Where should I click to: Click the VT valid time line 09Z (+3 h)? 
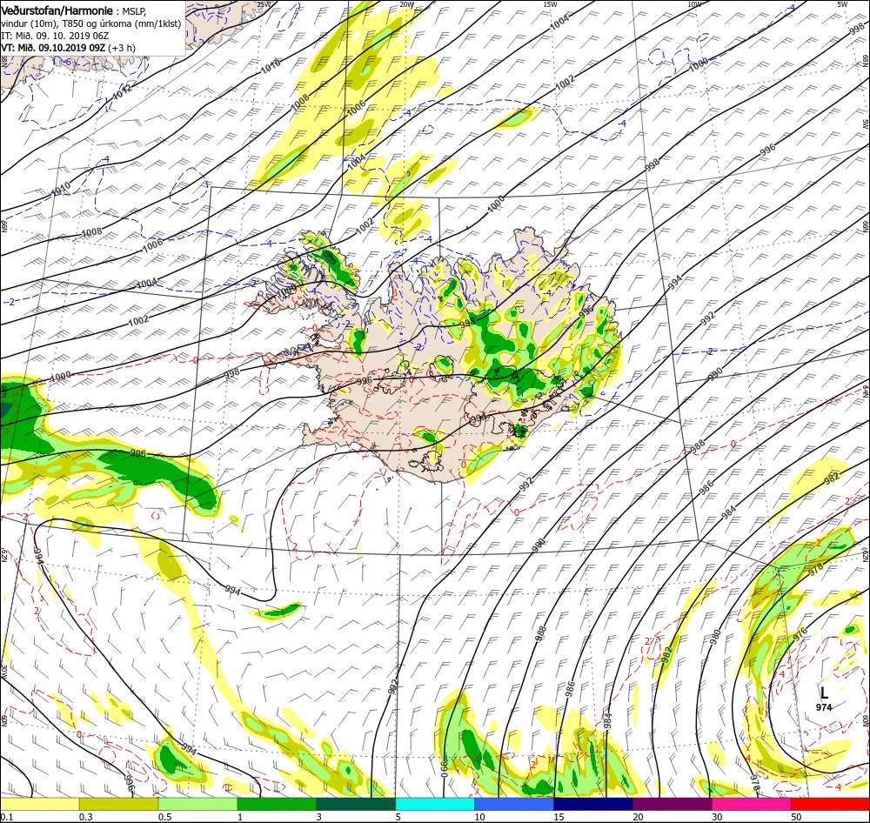(68, 48)
